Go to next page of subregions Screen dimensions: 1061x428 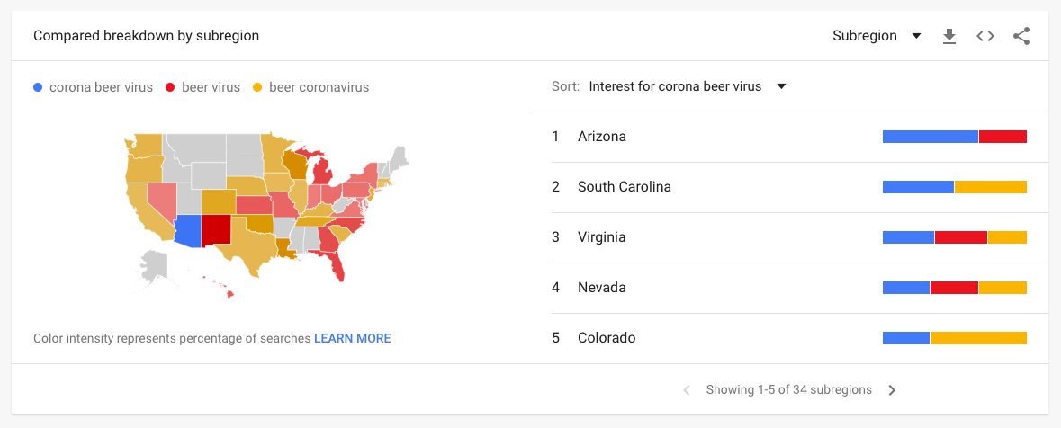pyautogui.click(x=892, y=390)
